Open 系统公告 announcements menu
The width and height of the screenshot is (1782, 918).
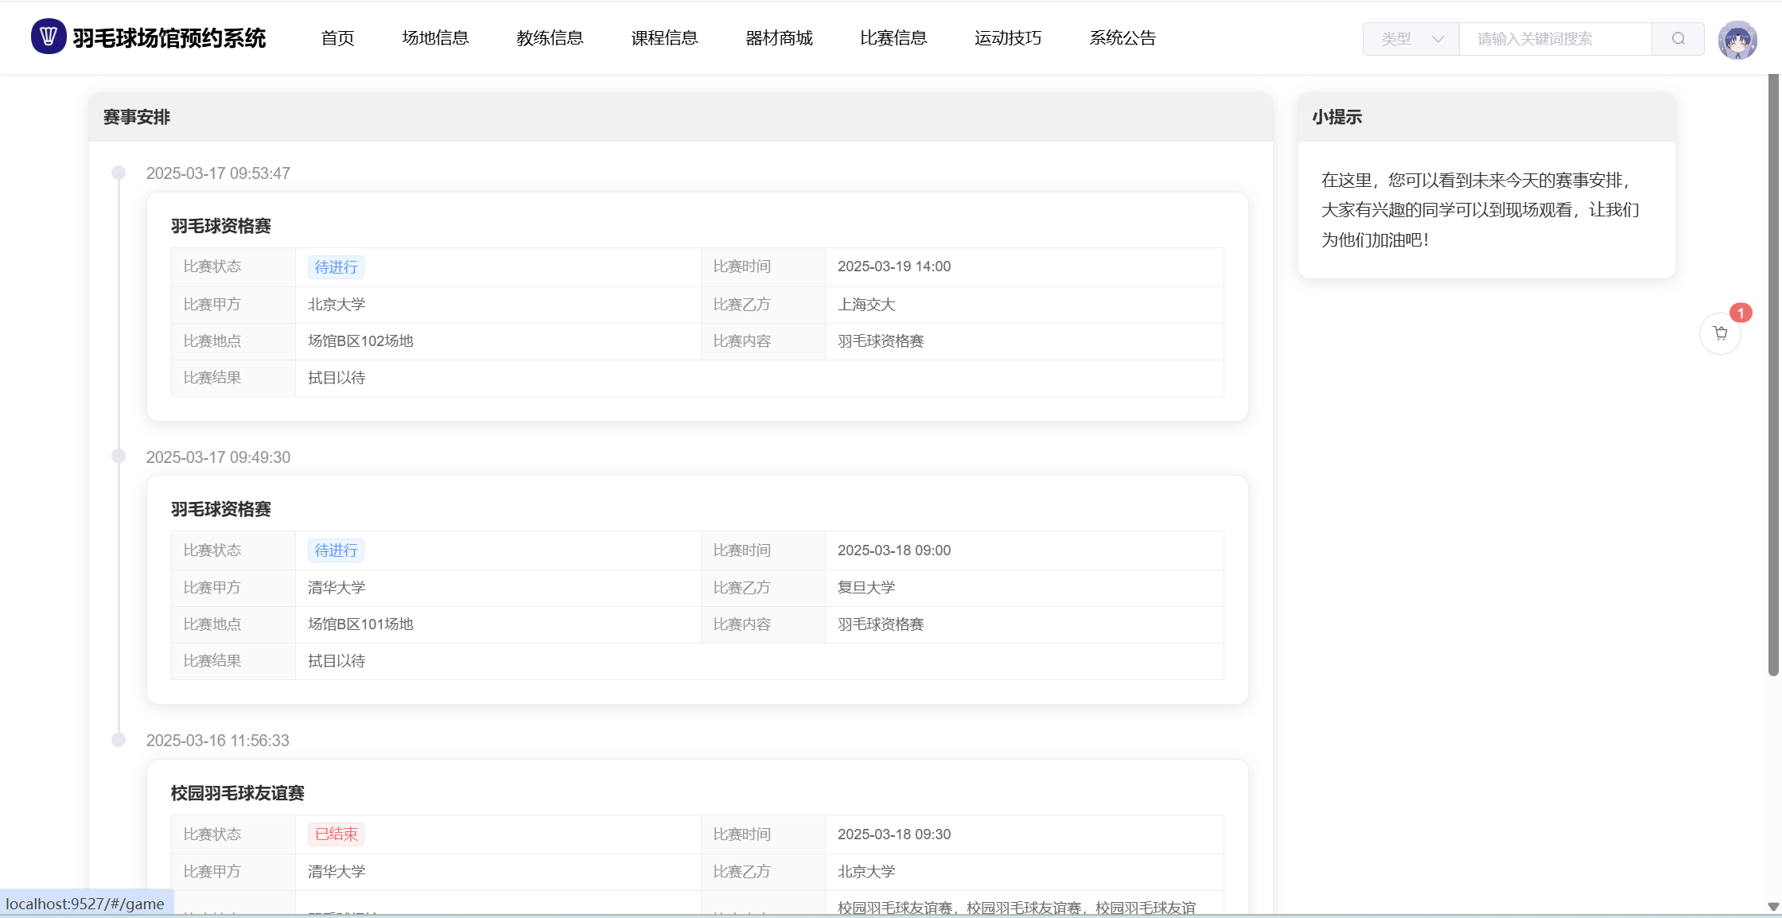tap(1123, 38)
